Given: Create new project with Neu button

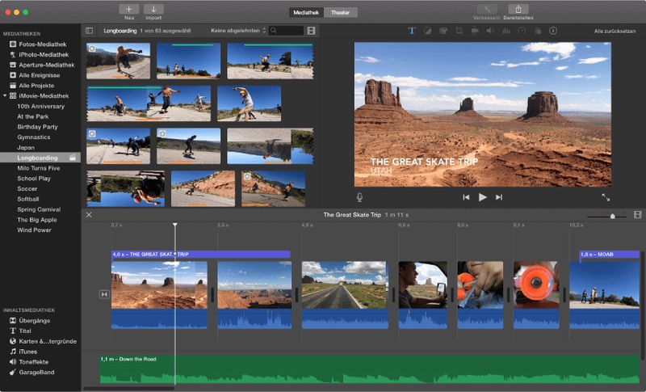Looking at the screenshot, I should coord(128,9).
